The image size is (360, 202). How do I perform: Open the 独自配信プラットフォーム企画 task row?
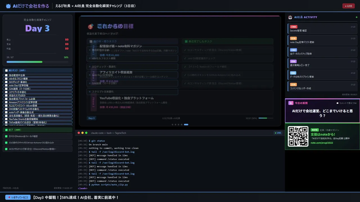click(37, 99)
